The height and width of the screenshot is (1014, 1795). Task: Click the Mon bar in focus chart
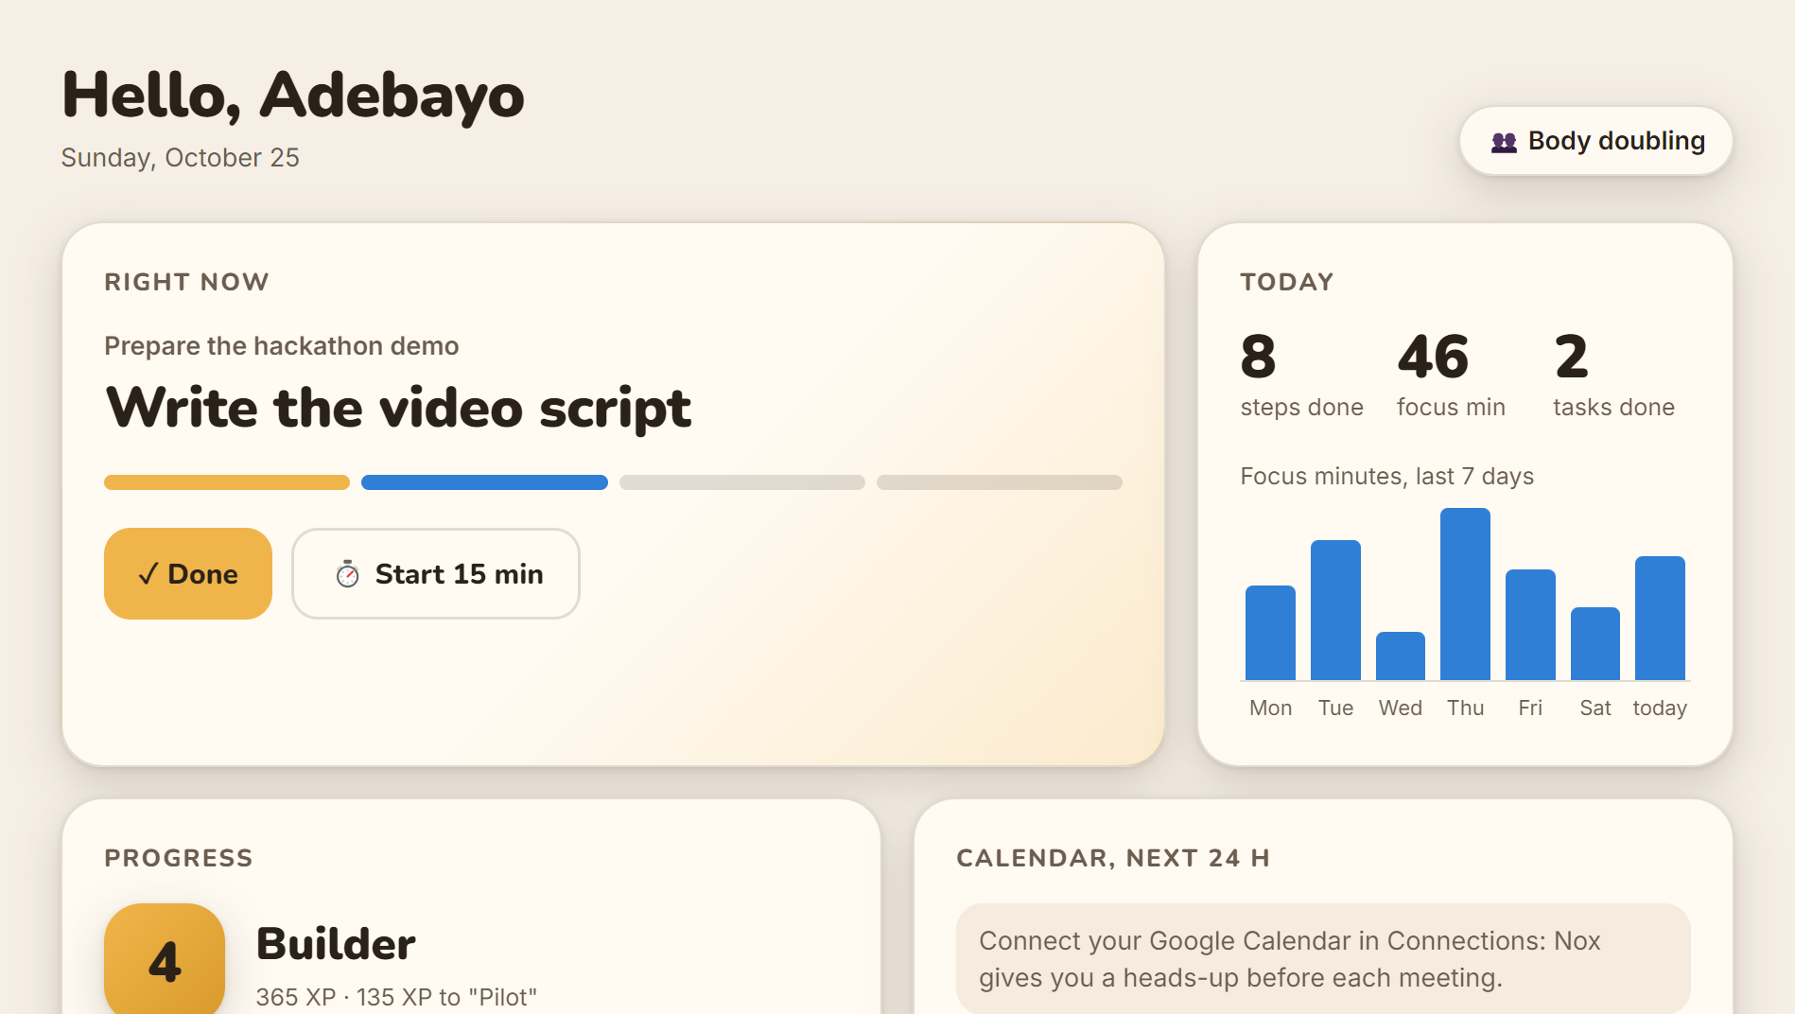coord(1270,633)
